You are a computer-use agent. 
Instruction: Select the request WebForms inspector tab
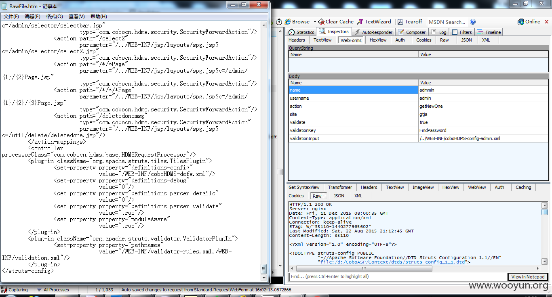click(351, 40)
